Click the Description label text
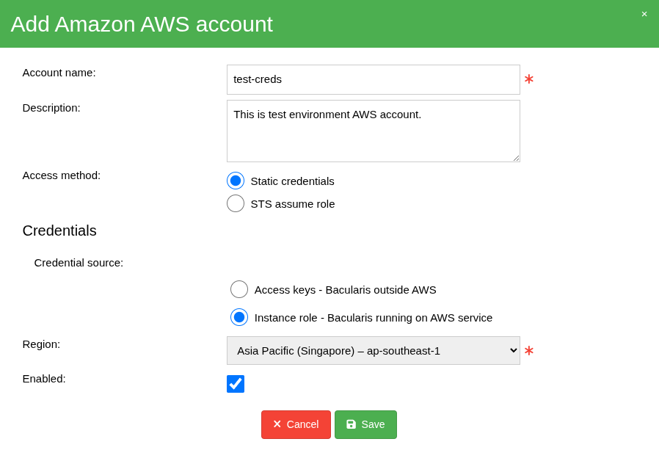The image size is (659, 450). (x=51, y=108)
